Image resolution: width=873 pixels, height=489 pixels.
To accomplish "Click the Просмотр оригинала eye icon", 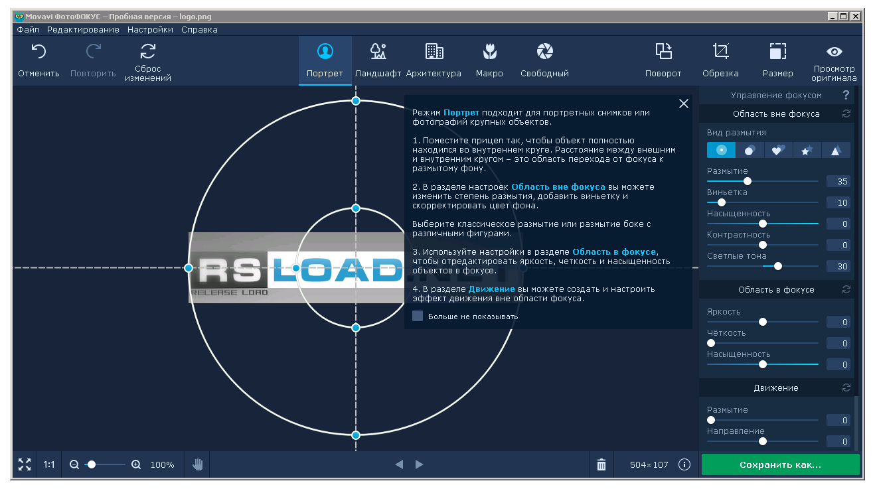I will point(834,52).
